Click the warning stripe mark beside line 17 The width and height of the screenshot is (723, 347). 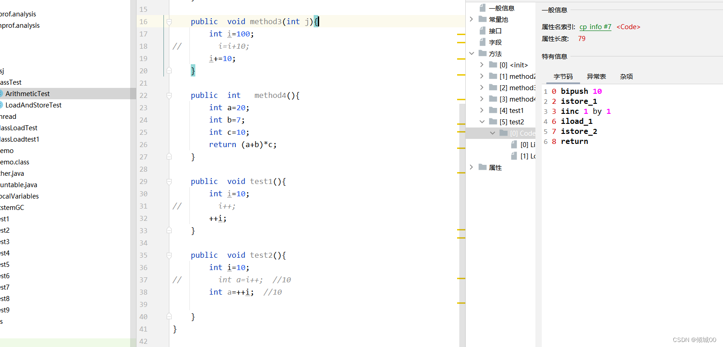click(461, 34)
